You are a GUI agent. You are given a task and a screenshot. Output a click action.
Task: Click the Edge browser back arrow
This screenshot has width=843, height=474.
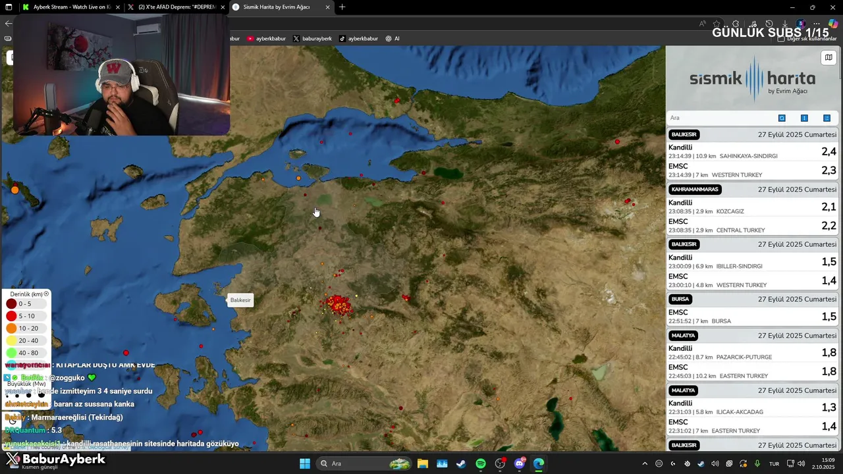pyautogui.click(x=8, y=23)
